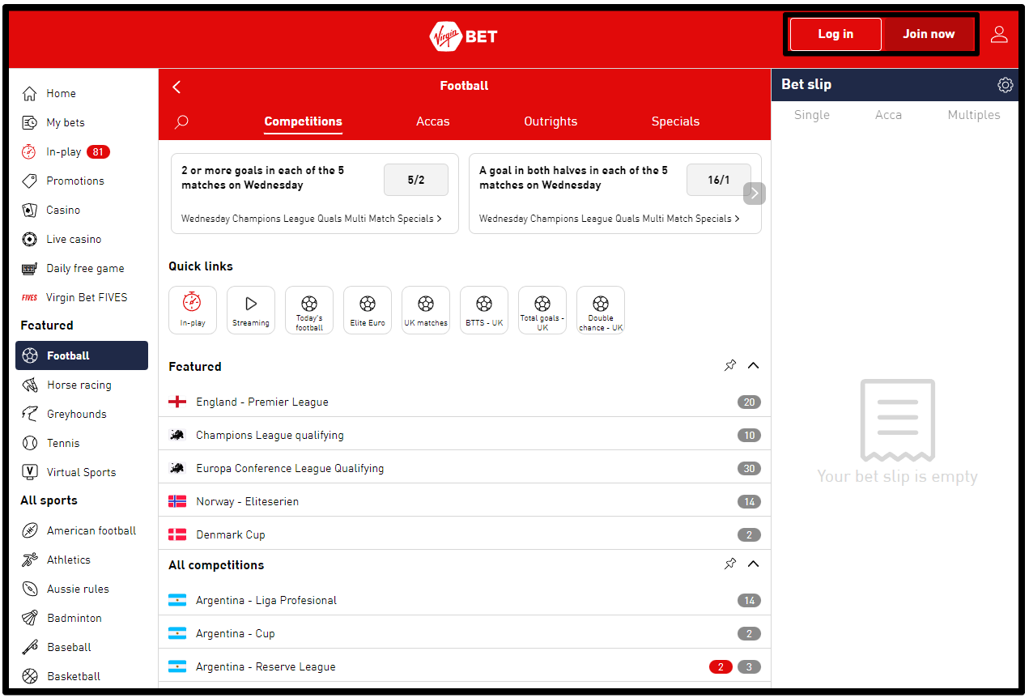
Task: Open Champions League qualifying competition
Action: [465, 435]
